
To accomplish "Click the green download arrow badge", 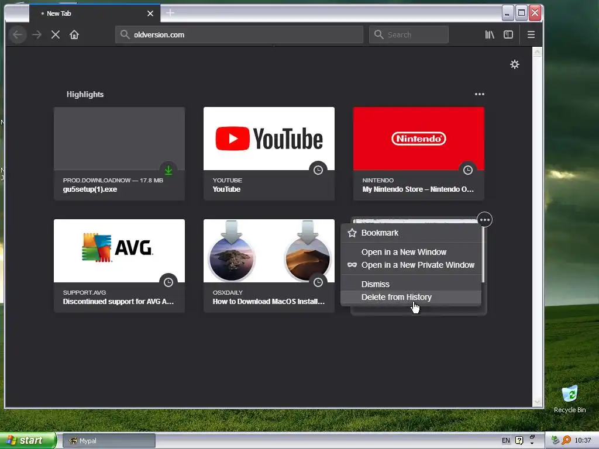I will pos(168,170).
